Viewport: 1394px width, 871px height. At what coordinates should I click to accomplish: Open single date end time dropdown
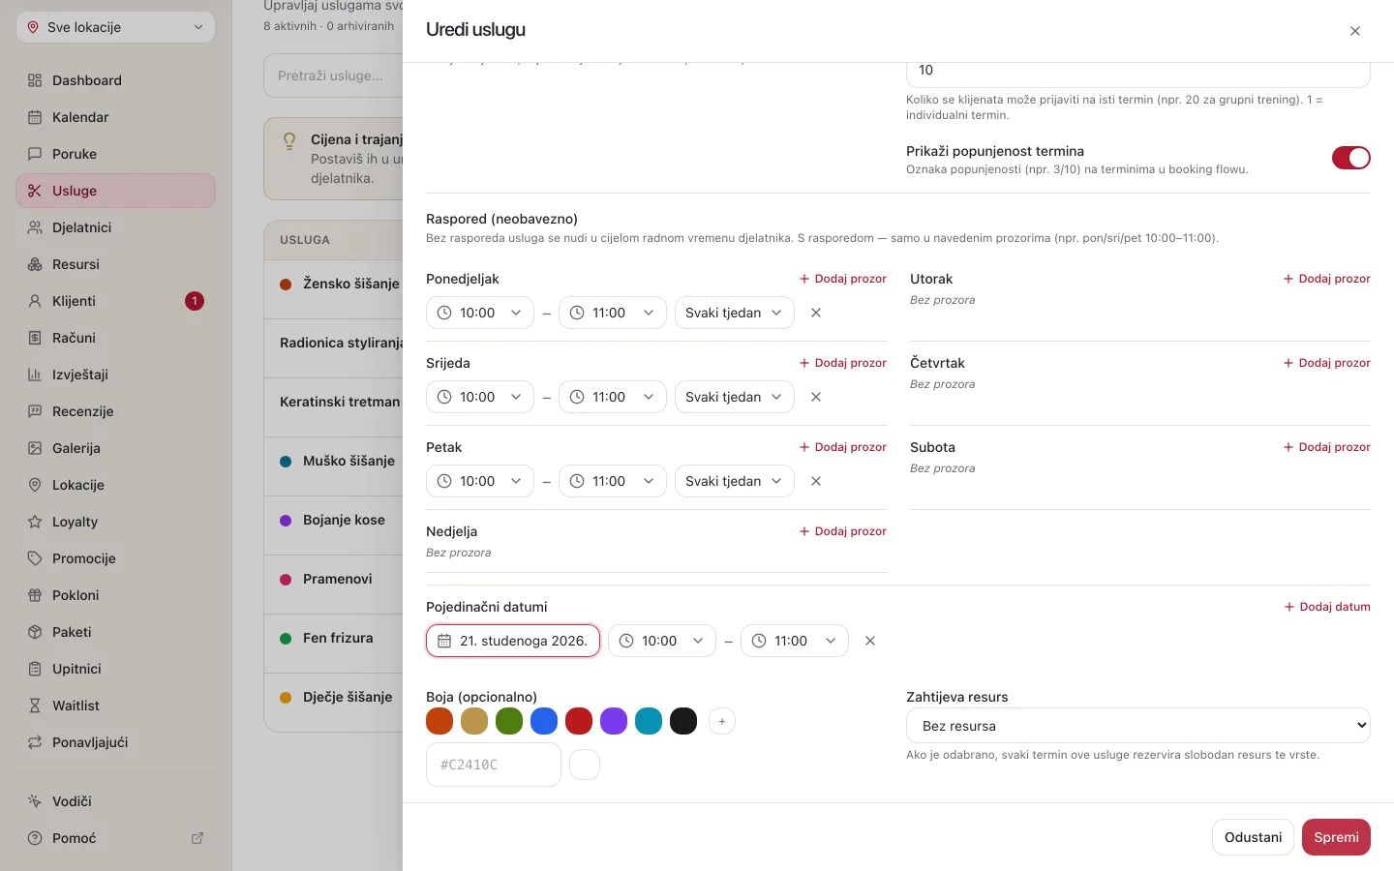point(795,641)
